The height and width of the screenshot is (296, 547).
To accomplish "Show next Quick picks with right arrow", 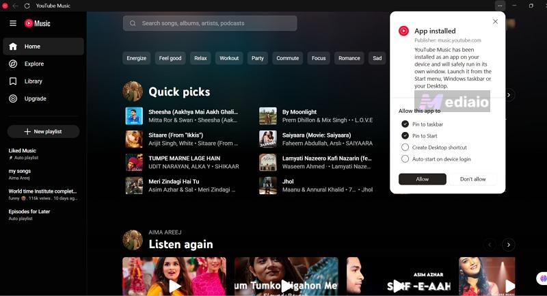I will click(509, 95).
